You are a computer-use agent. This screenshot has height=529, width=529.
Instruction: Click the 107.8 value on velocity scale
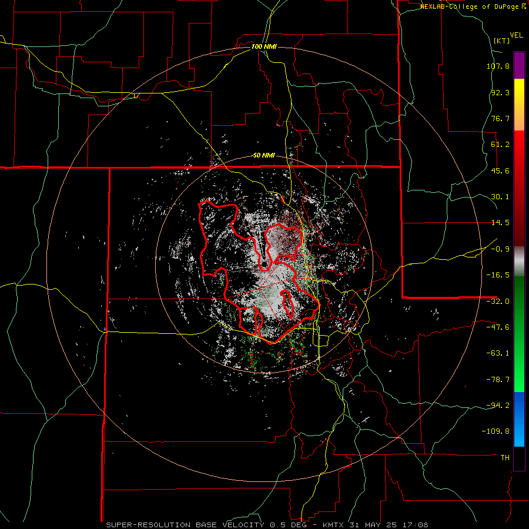(x=498, y=66)
